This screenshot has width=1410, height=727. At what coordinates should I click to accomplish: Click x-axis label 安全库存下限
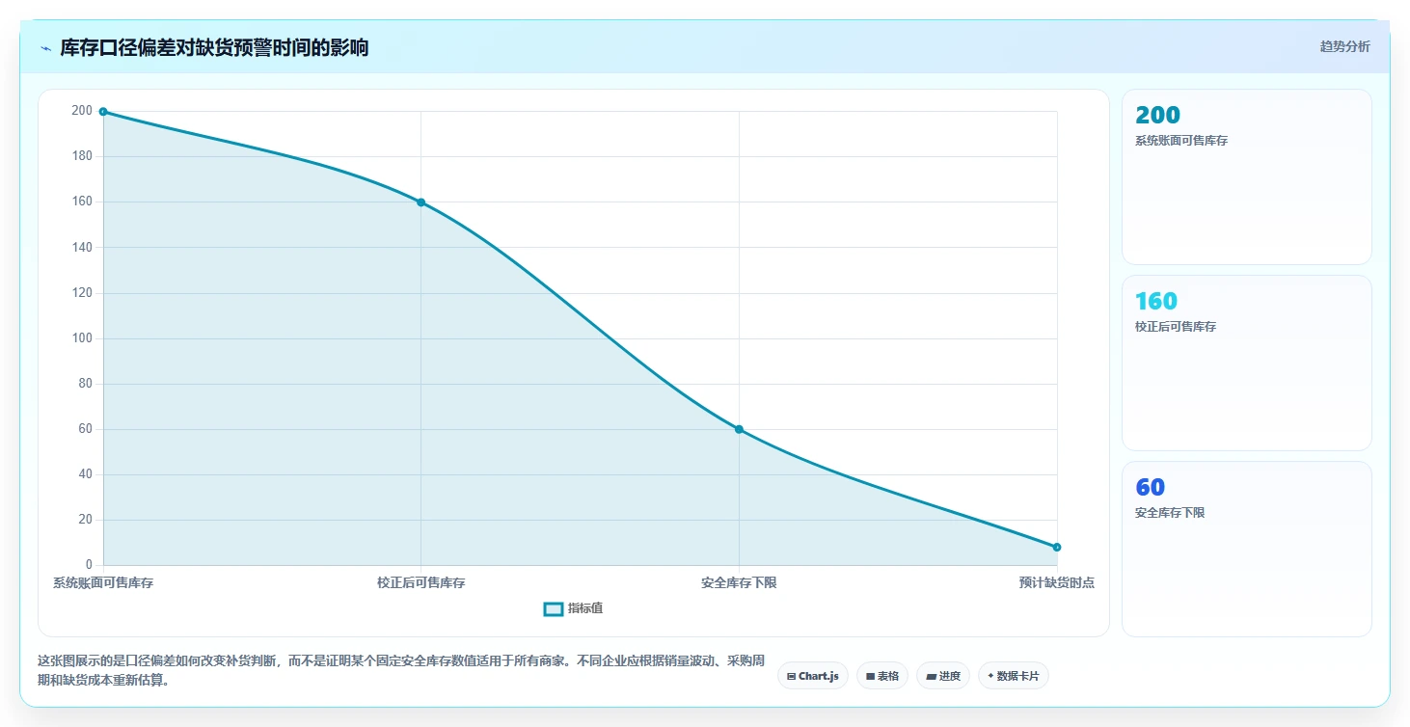click(x=739, y=582)
